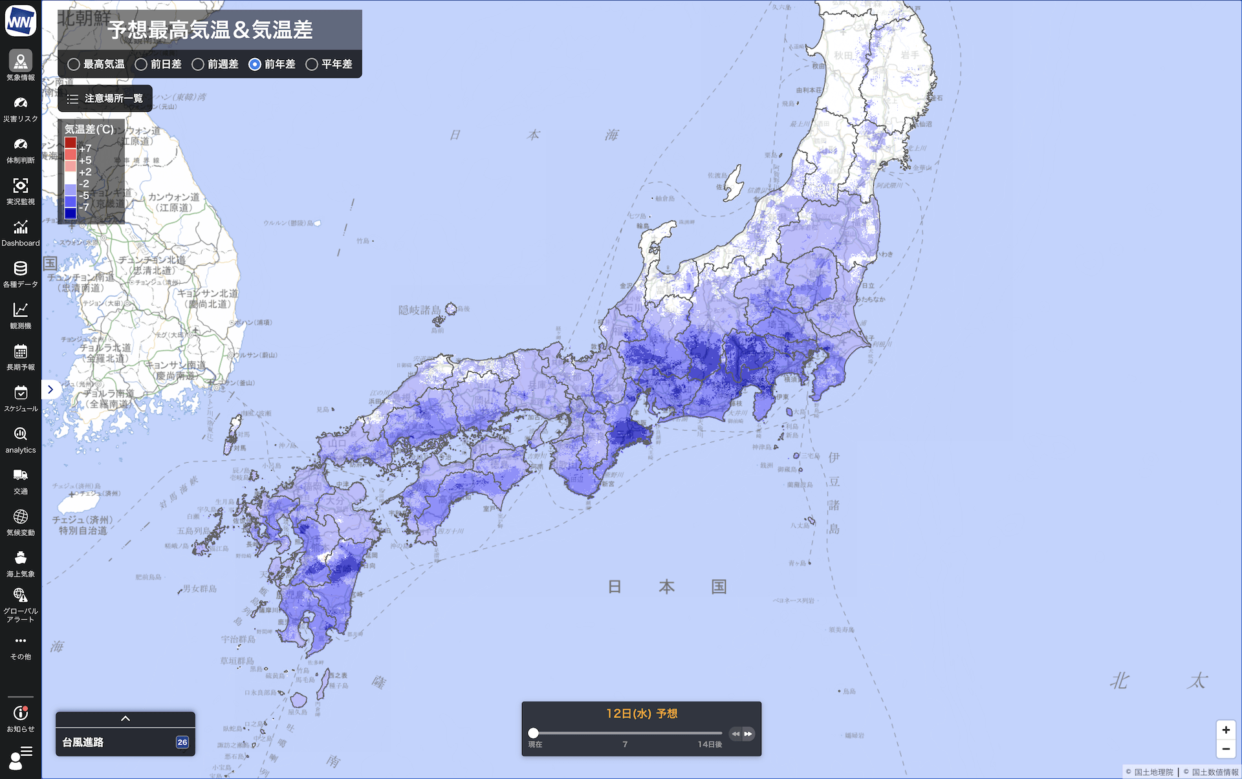Open the 交通 sidebar item
1242x779 pixels.
coord(21,476)
